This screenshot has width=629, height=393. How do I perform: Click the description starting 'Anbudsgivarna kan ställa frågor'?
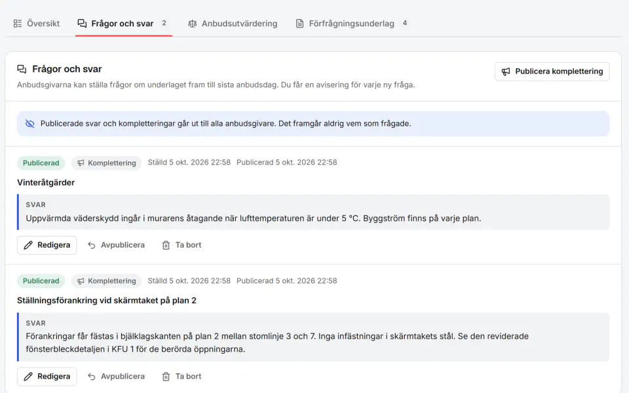pyautogui.click(x=216, y=84)
